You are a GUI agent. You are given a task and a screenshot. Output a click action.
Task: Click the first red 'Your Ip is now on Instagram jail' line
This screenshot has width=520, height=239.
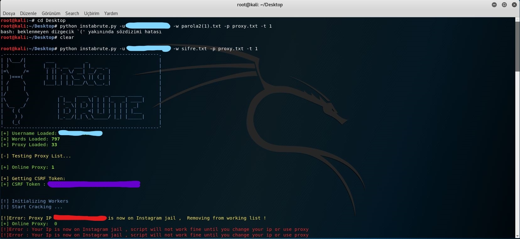[x=154, y=229]
